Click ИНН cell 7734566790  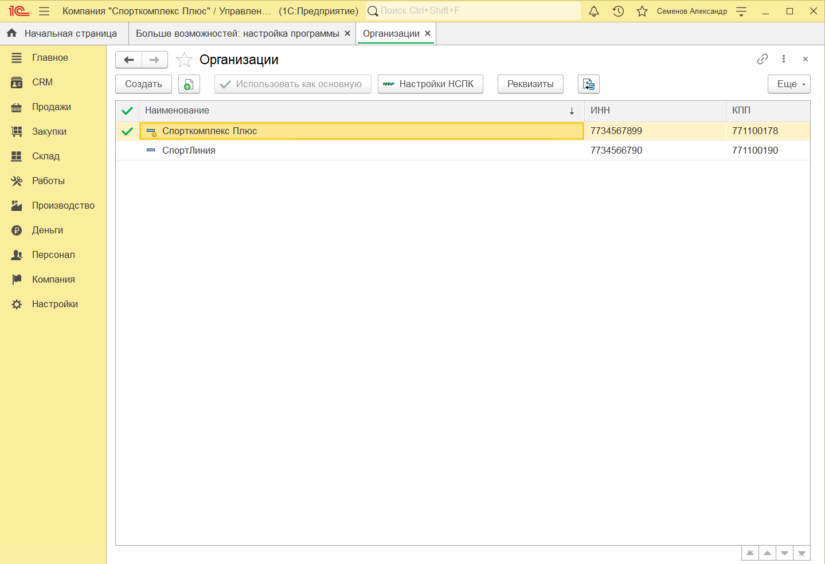pos(655,150)
